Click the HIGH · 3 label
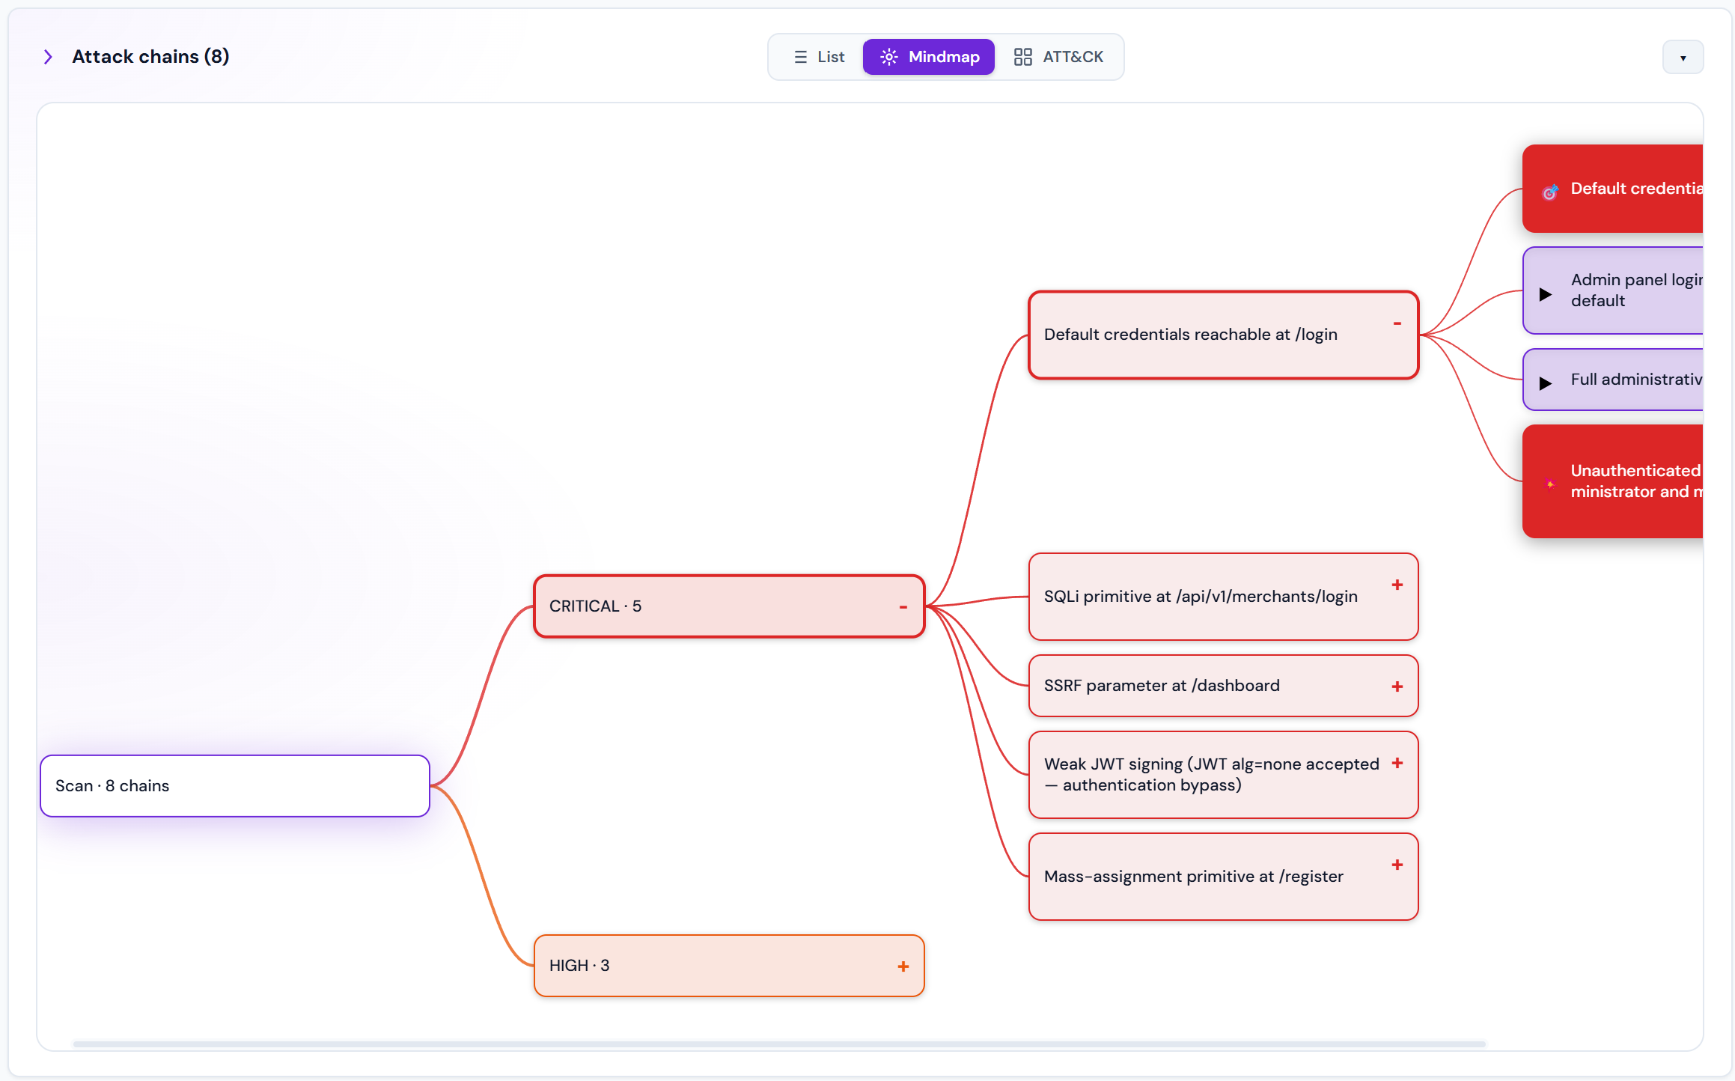The width and height of the screenshot is (1735, 1081). click(x=579, y=966)
